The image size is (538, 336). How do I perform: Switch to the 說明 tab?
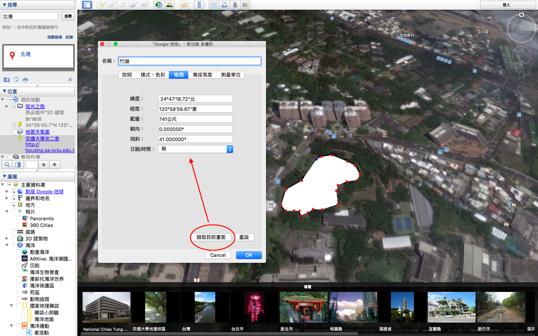[127, 75]
